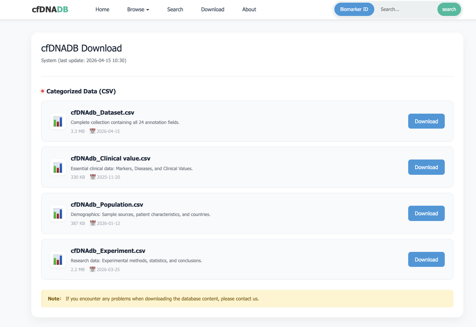Viewport: 476px width, 327px height.
Task: Click the calendar icon next to 2025-11-20
Action: pos(93,177)
